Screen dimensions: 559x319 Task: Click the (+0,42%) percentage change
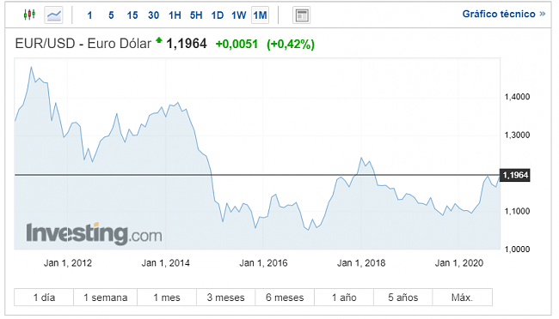[x=291, y=44]
